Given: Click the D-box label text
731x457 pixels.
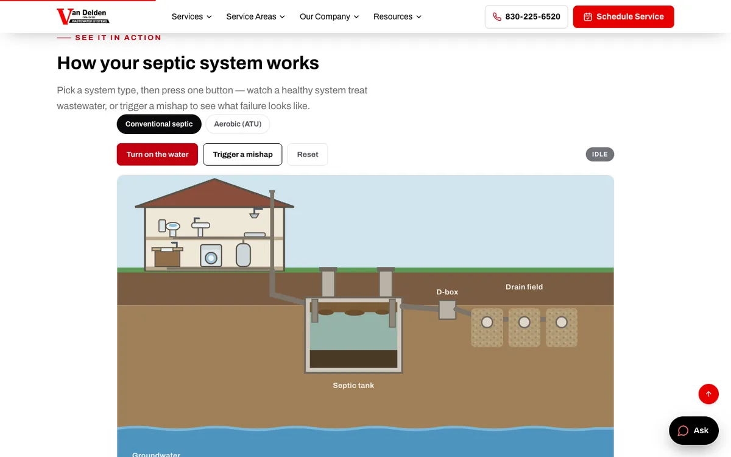Looking at the screenshot, I should [447, 292].
